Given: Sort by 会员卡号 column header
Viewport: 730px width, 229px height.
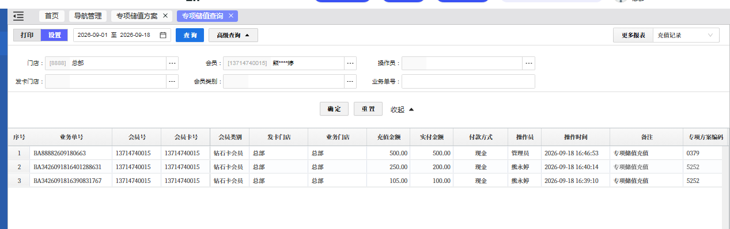Looking at the screenshot, I should point(186,137).
